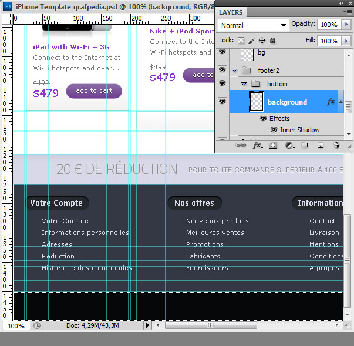This screenshot has height=346, width=354.
Task: Click the footer2 group folder icon
Action: click(247, 70)
